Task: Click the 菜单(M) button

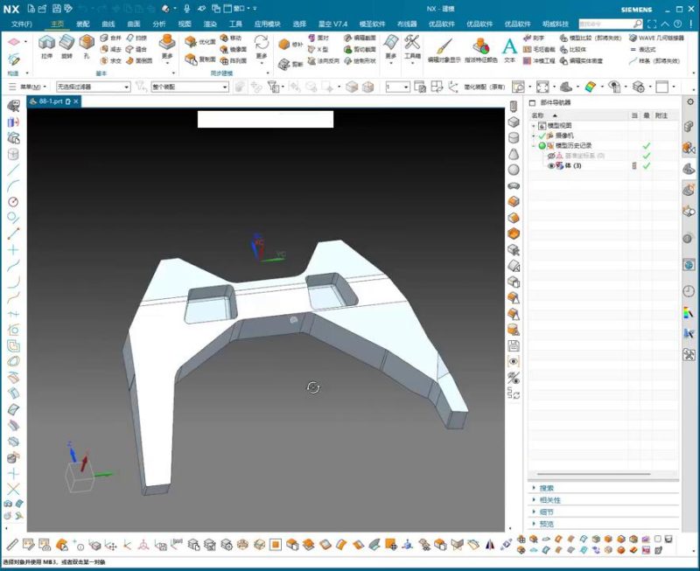Action: pos(33,87)
